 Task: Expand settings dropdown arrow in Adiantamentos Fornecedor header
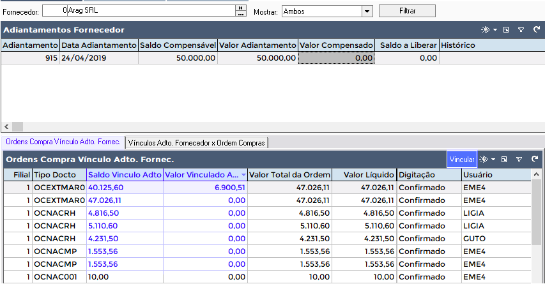pyautogui.click(x=495, y=30)
